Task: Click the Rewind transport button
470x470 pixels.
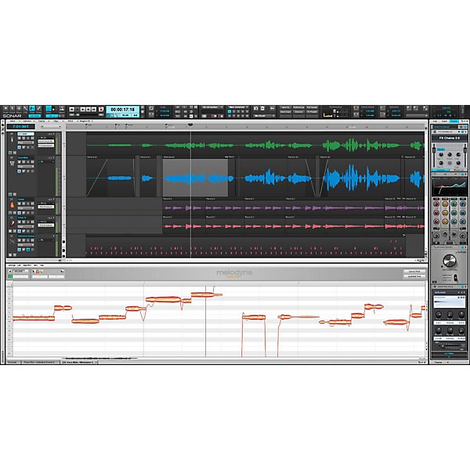Action: coord(71,110)
